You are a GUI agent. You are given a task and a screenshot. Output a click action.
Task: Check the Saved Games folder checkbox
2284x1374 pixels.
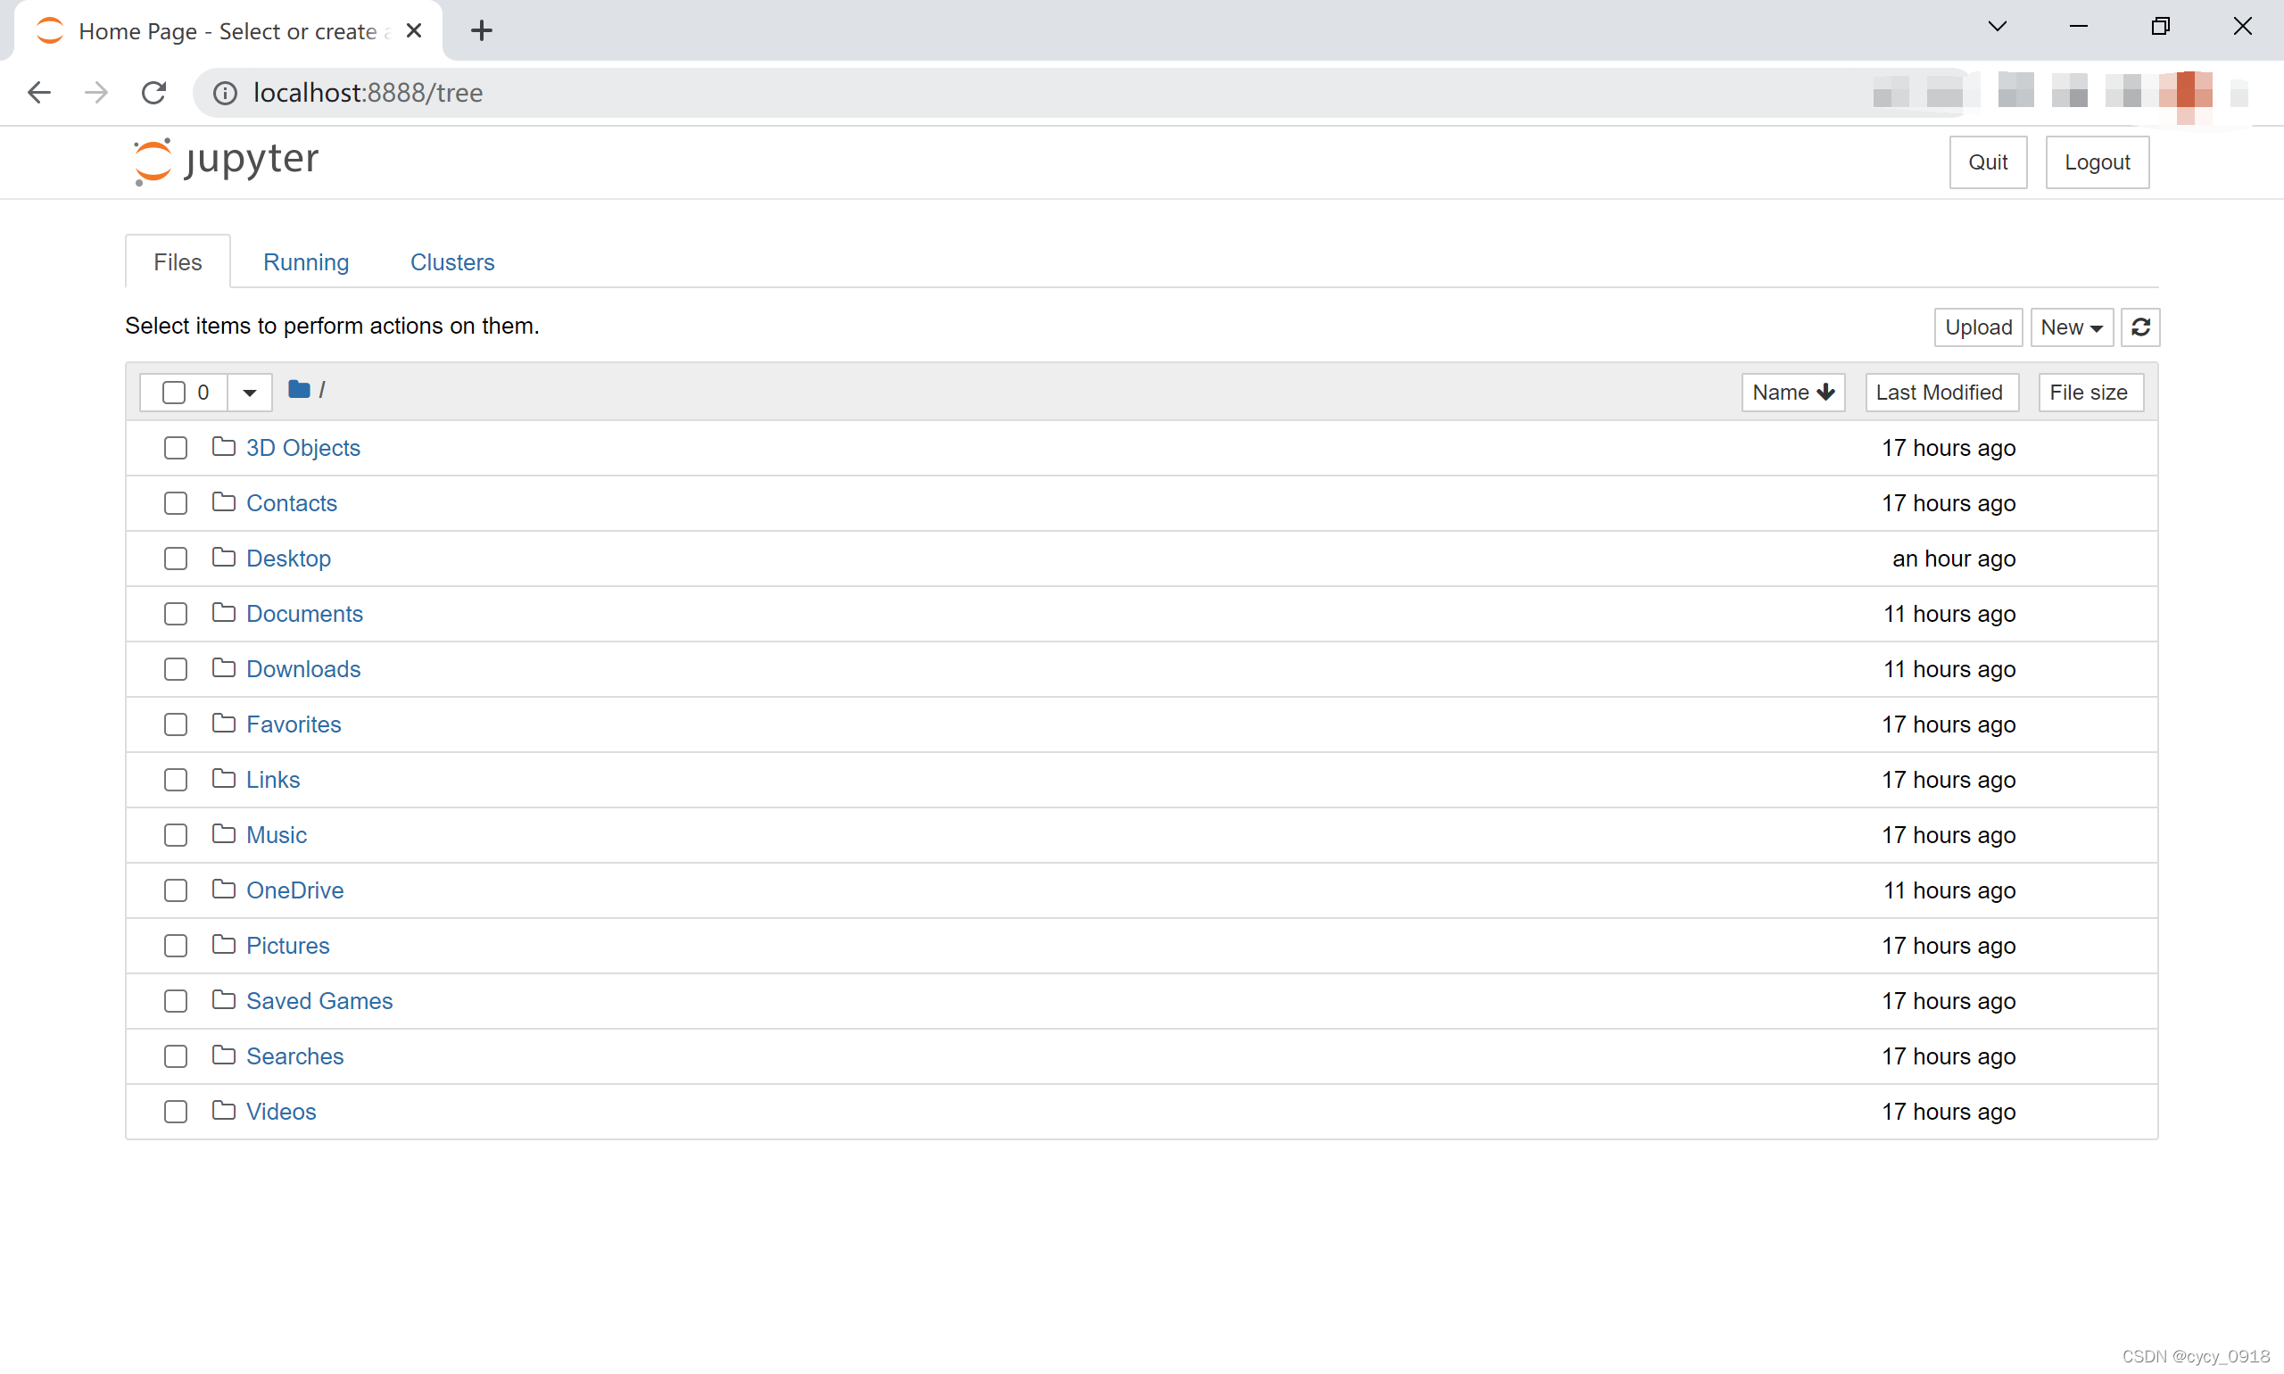tap(175, 1002)
